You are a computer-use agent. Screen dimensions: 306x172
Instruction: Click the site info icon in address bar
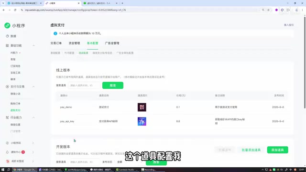[22, 10]
